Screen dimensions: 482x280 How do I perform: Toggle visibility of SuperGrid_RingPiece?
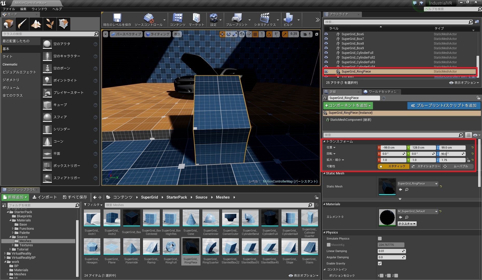click(326, 72)
